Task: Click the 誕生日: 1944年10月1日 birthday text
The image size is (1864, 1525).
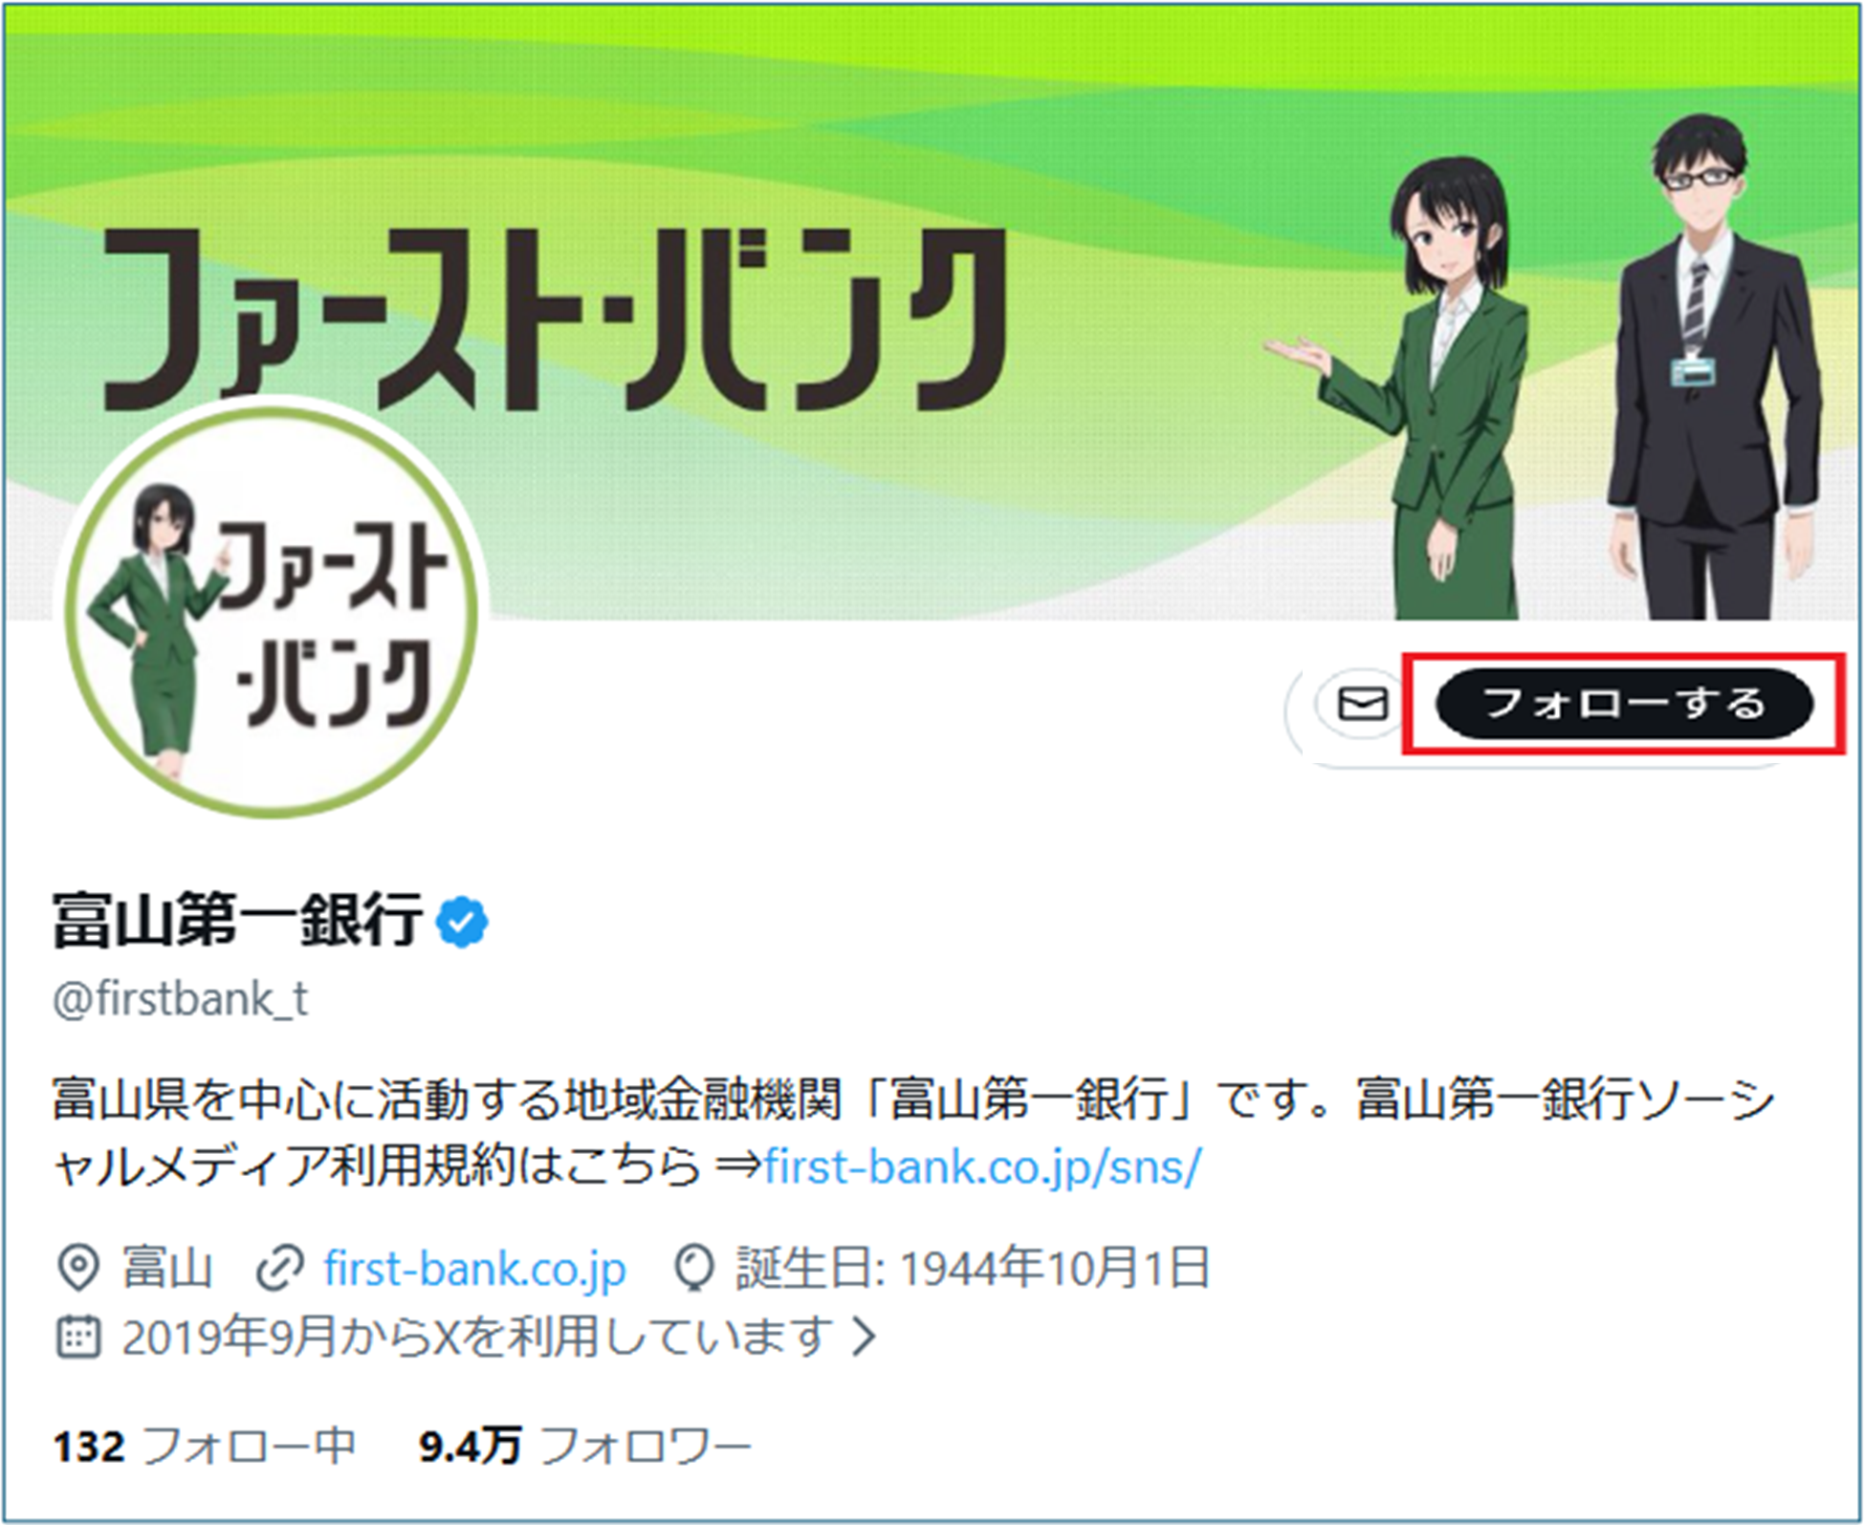Action: [973, 1269]
